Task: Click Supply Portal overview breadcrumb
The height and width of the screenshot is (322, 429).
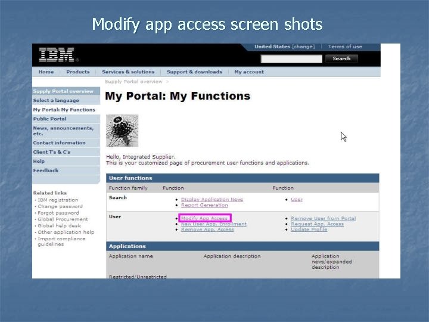Action: (x=133, y=82)
